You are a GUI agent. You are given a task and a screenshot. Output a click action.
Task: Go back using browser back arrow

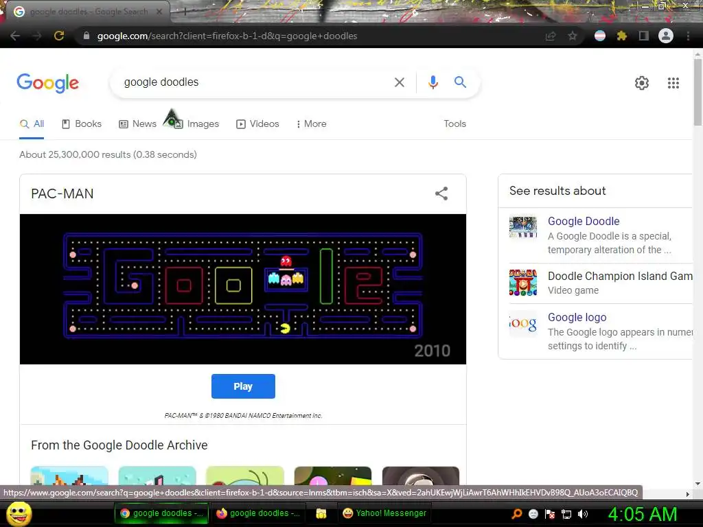pyautogui.click(x=15, y=36)
